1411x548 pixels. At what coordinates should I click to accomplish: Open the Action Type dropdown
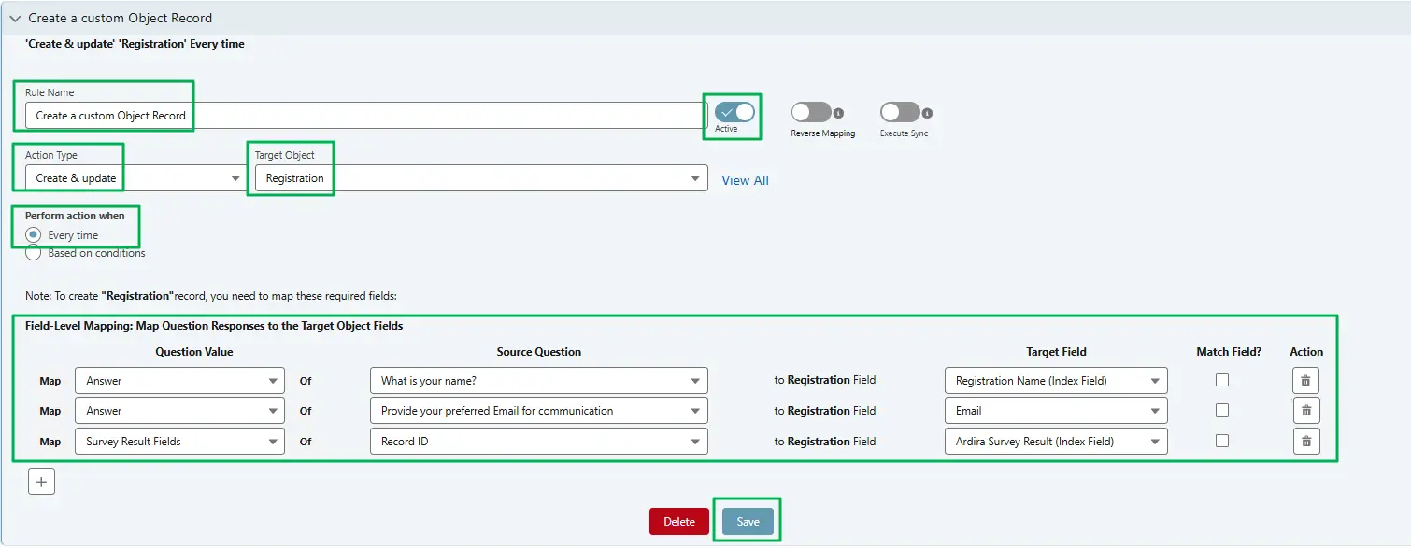point(235,176)
